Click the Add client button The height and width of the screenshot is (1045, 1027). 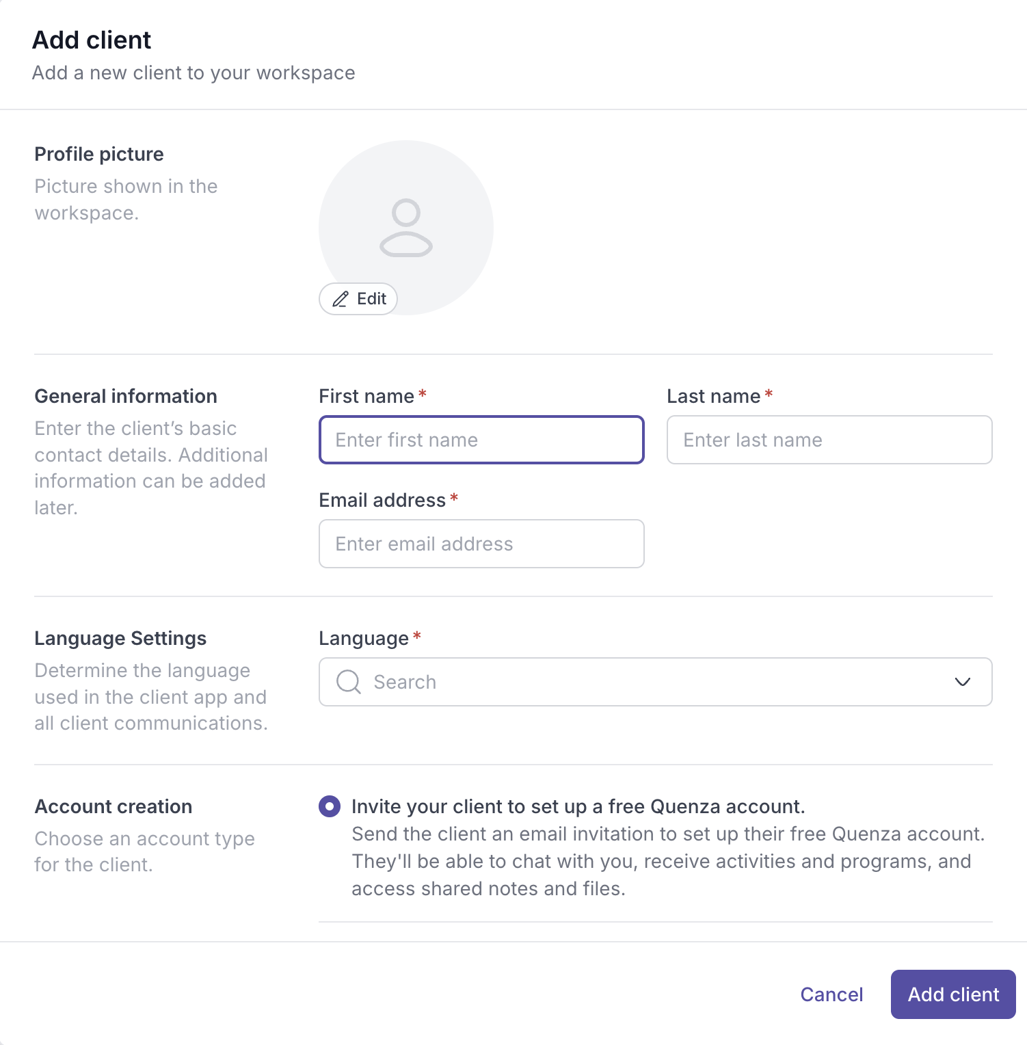coord(953,994)
